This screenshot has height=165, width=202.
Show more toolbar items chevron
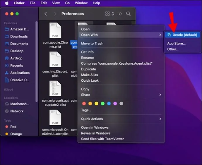pos(120,14)
